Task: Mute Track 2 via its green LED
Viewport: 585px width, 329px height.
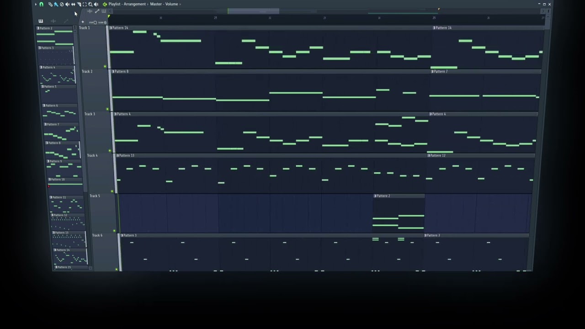Action: pyautogui.click(x=107, y=109)
